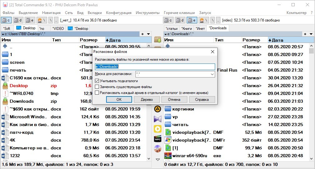
Task: Check 'Распаковать каждый архив в отдельный каталог'
Action: click(97, 93)
